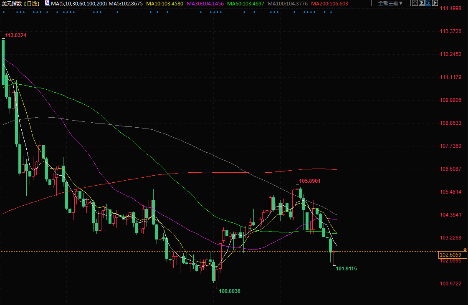Click the exit-arrow panel icon at top right
468x305 pixels.
tap(435, 3)
